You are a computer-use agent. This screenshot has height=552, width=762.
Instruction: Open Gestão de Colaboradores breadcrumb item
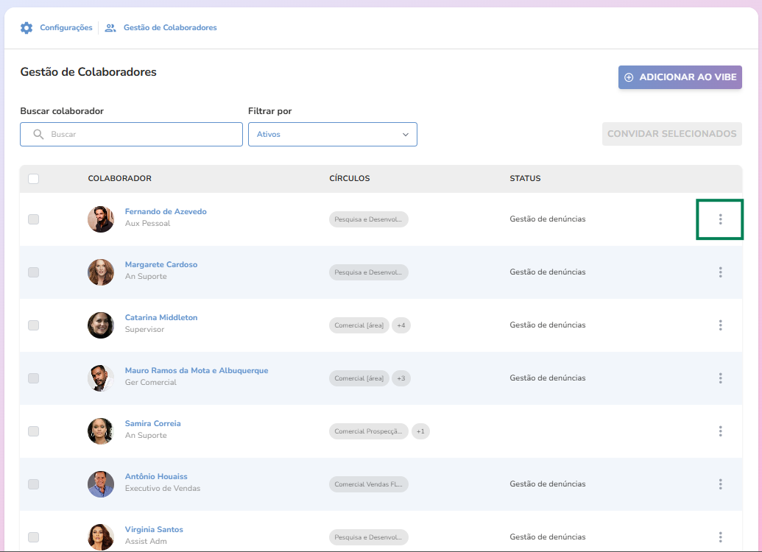170,28
